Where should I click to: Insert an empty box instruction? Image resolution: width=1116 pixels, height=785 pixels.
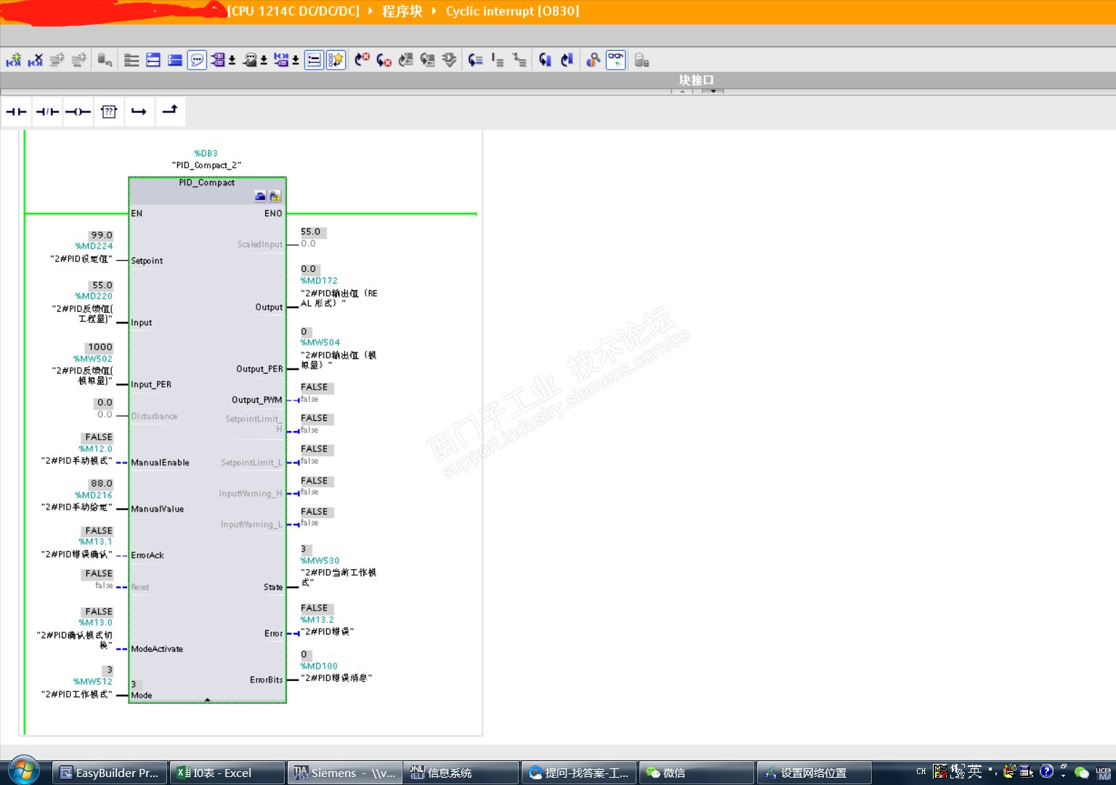tap(109, 112)
